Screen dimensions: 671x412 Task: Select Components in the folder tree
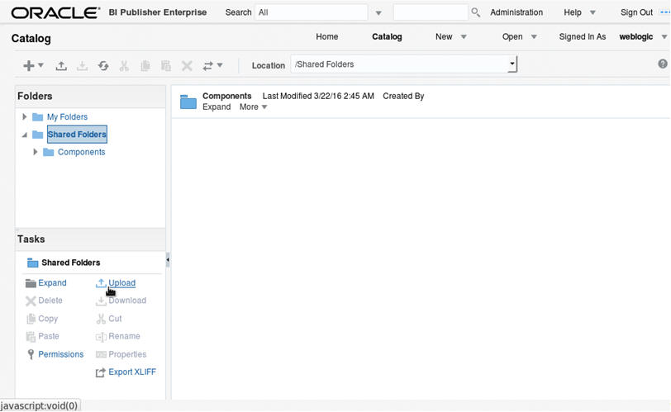(81, 152)
